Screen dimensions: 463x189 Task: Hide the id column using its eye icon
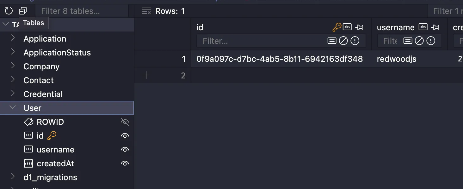point(125,136)
